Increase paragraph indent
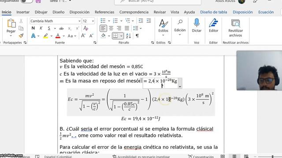This screenshot has width=282, height=158. pyautogui.click(x=148, y=21)
